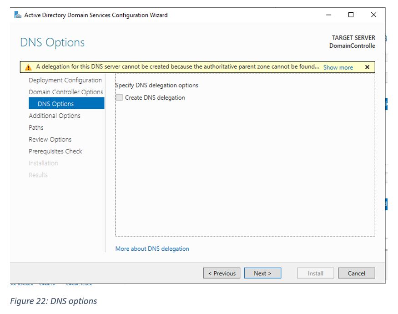Open the Paths step
The width and height of the screenshot is (398, 314).
[x=36, y=127]
